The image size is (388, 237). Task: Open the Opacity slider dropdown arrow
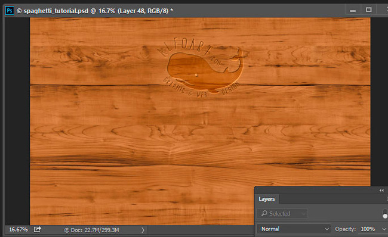384,229
